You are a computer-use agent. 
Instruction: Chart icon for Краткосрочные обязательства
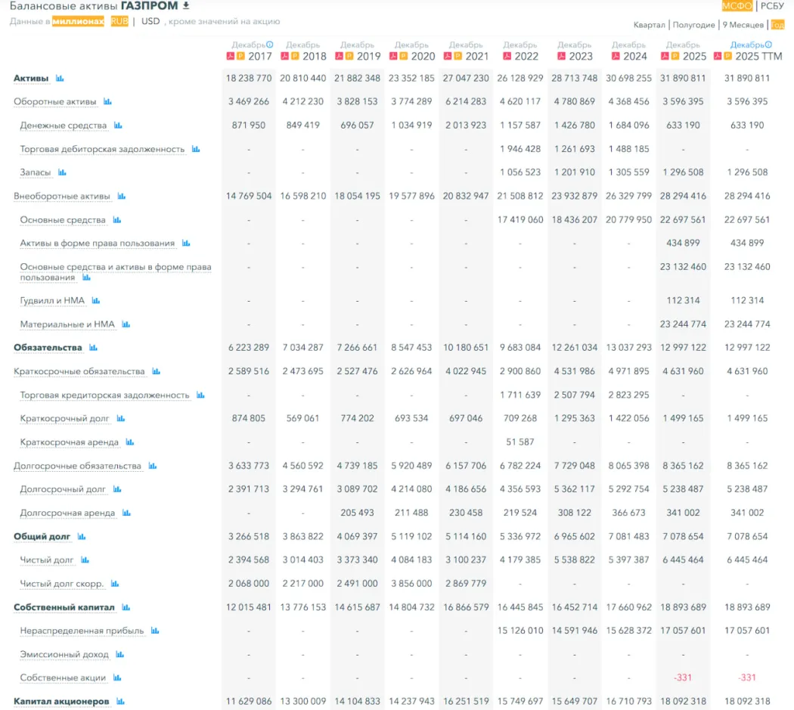click(x=156, y=371)
